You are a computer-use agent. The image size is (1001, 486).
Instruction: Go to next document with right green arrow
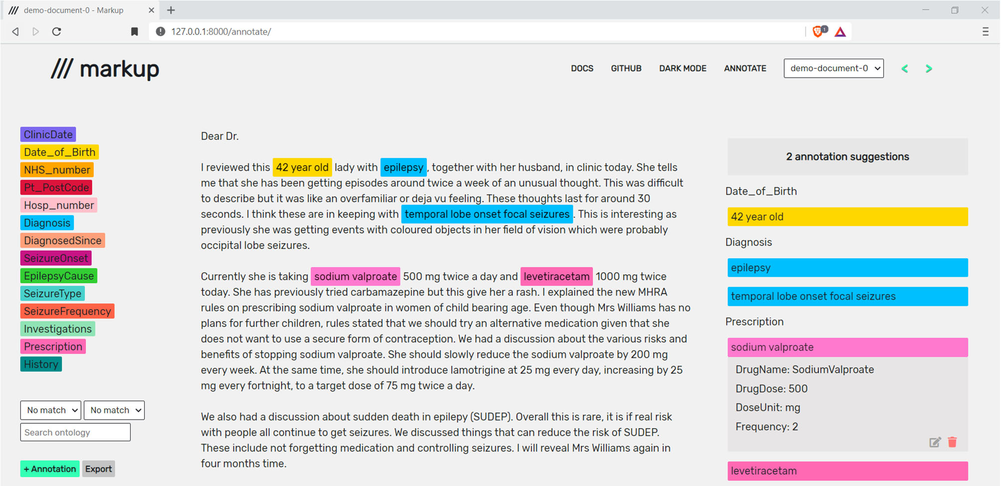point(928,69)
